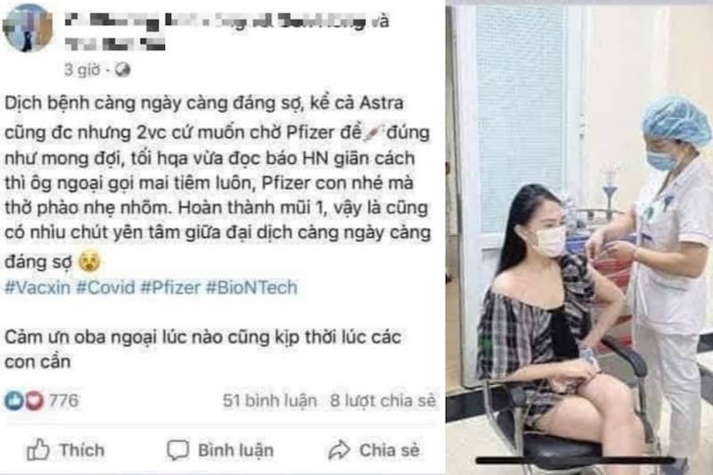713x475 pixels.
Task: Open the #Covid hashtag
Action: pos(105,287)
